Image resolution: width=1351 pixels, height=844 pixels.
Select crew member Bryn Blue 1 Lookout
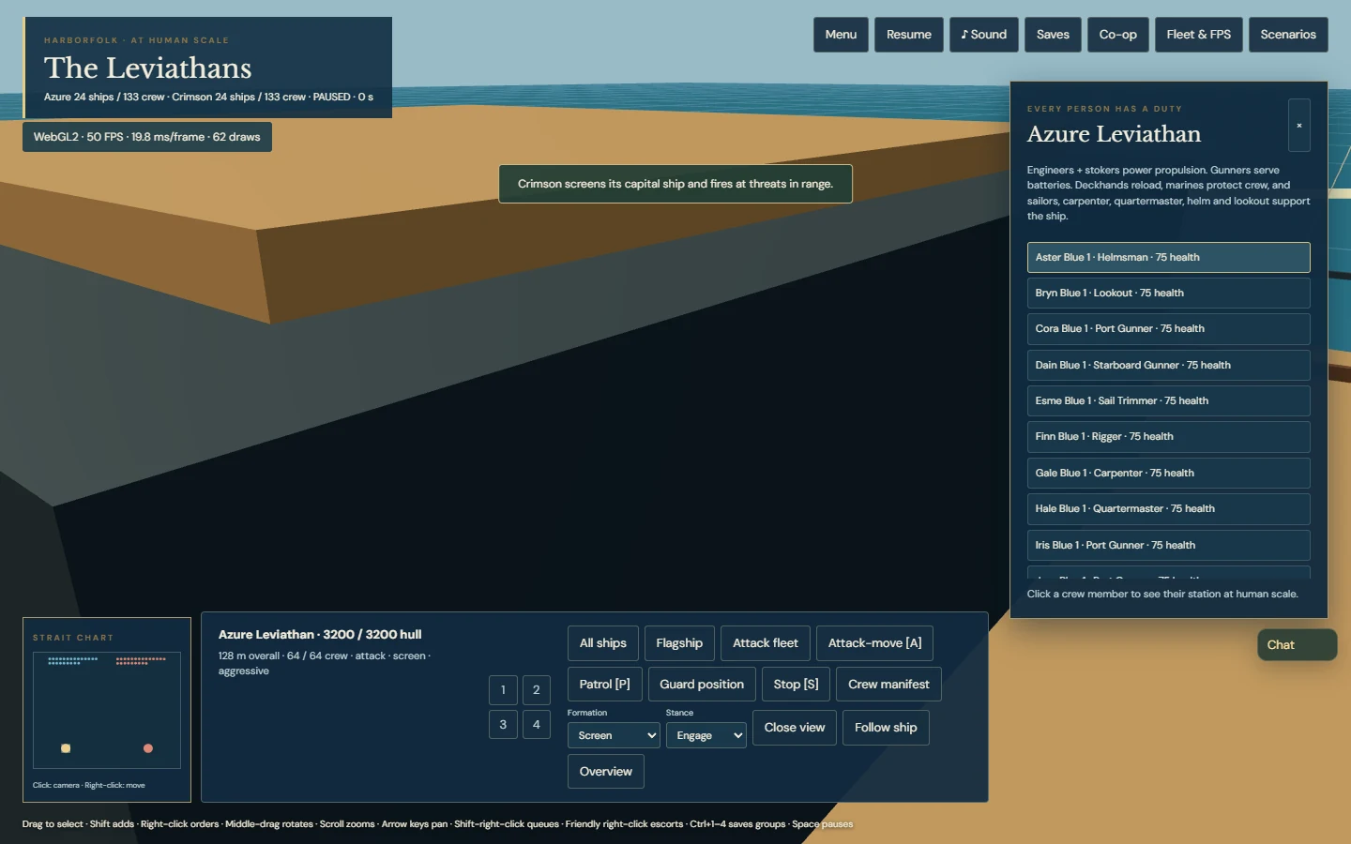tap(1169, 294)
